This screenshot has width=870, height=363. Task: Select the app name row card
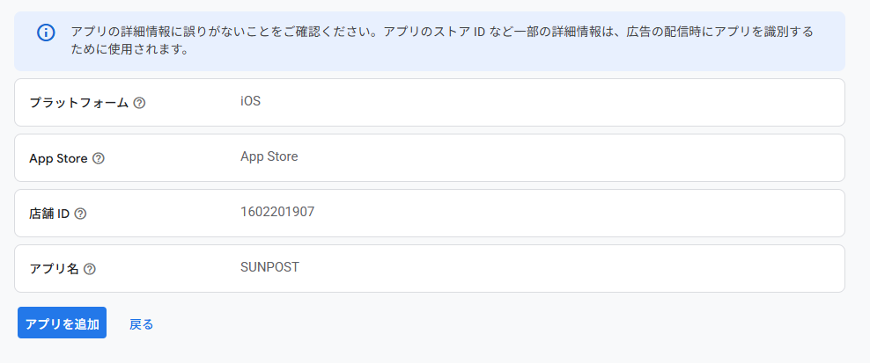(528, 269)
